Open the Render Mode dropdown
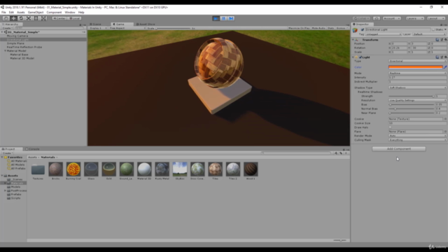The height and width of the screenshot is (252, 448). pos(417,136)
